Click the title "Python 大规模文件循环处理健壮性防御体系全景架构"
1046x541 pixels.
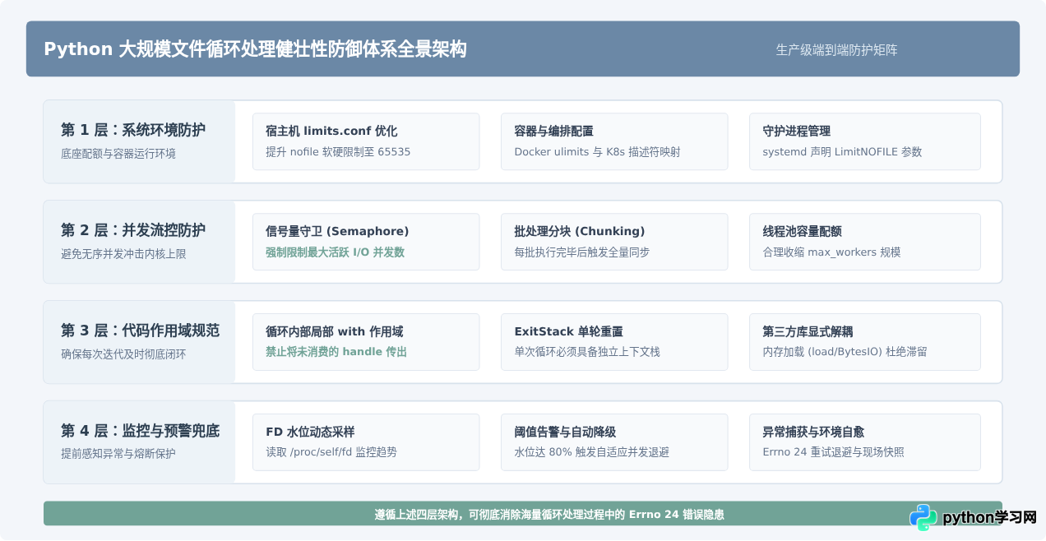pyautogui.click(x=255, y=49)
